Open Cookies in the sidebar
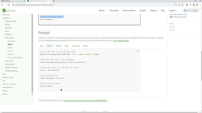Screen dimensions: 202x113 pyautogui.click(x=10, y=48)
